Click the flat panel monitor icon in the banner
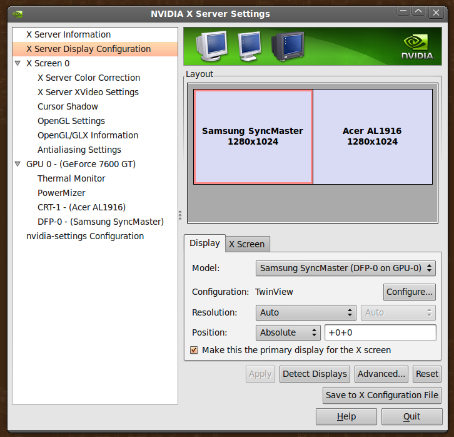The height and width of the screenshot is (437, 454). [x=249, y=46]
